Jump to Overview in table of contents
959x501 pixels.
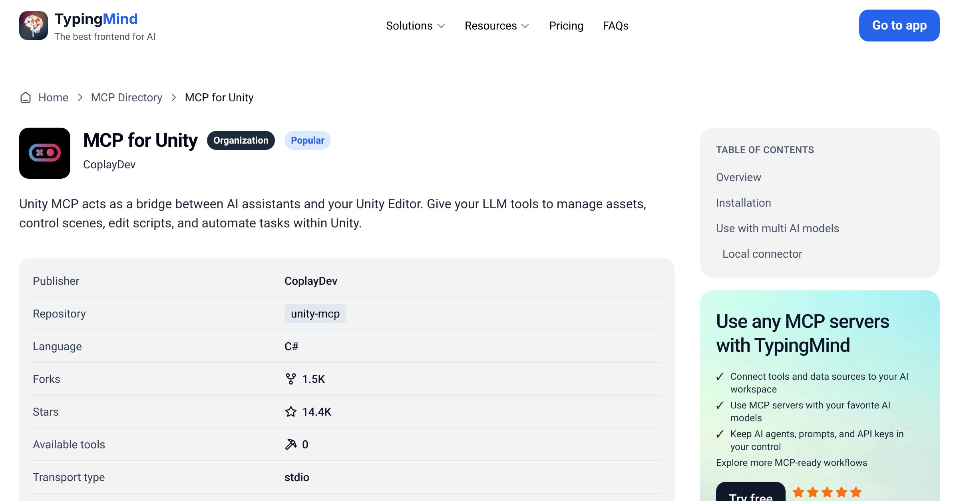tap(738, 177)
